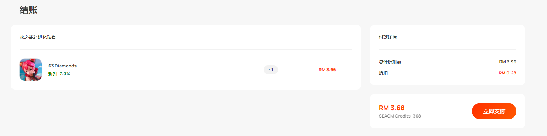Screen dimensions: 547x136
Task: Click the 立即支付 pay now button
Action: 494,111
